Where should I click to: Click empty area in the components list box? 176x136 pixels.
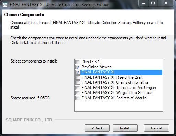119,106
